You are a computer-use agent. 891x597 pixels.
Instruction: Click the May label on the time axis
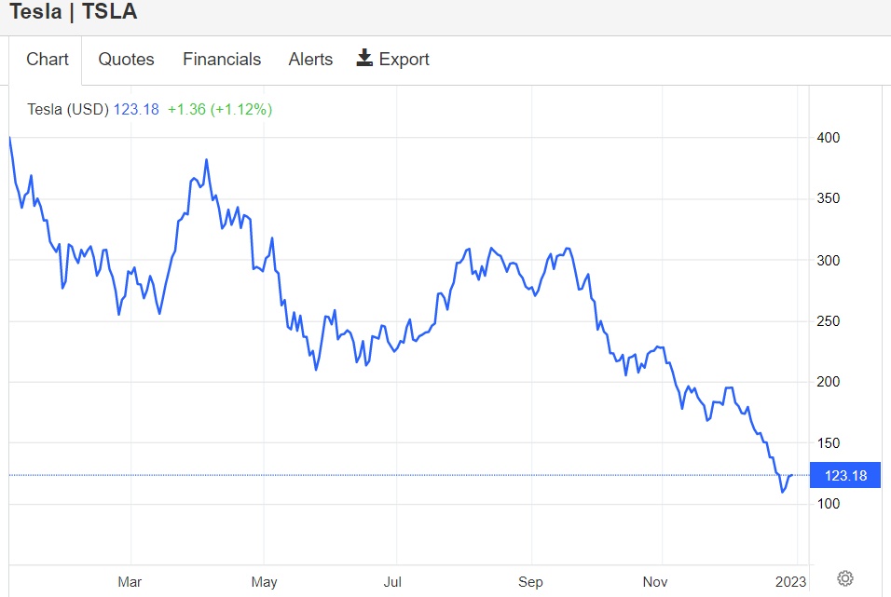tap(265, 582)
